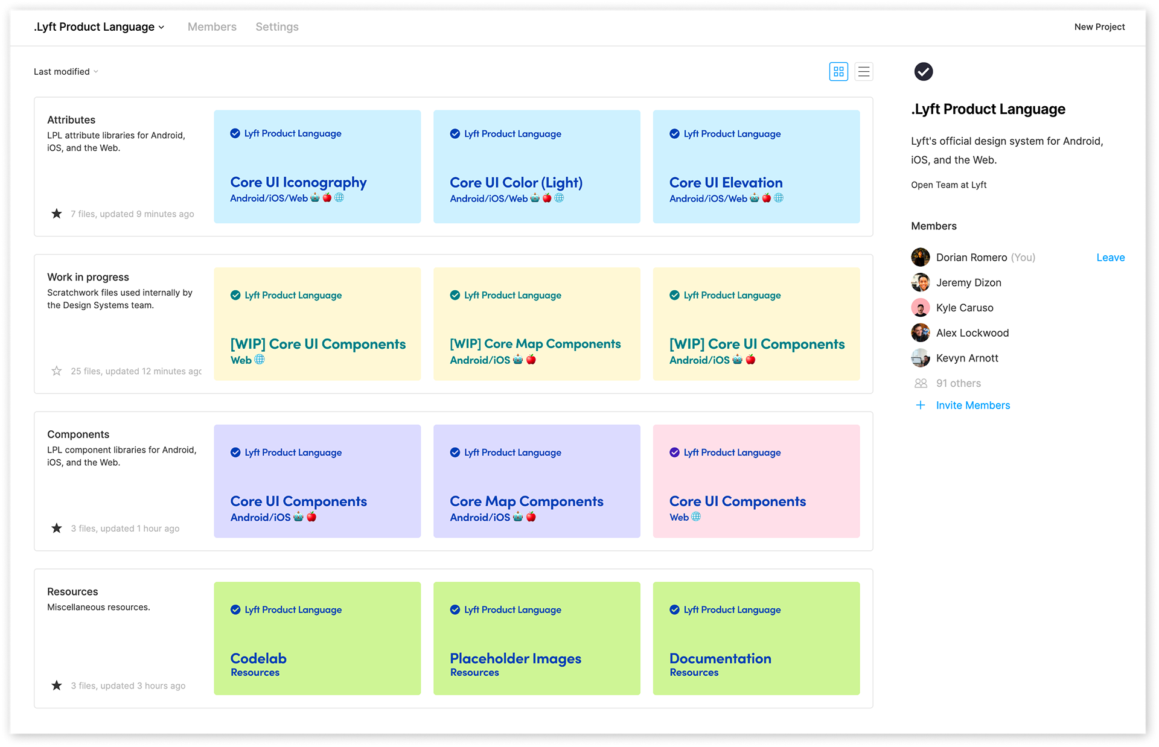The height and width of the screenshot is (747, 1159).
Task: Open the Attributes project title
Action: [71, 119]
